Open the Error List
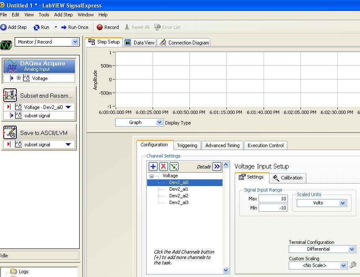This screenshot has width=360, height=277. [167, 27]
